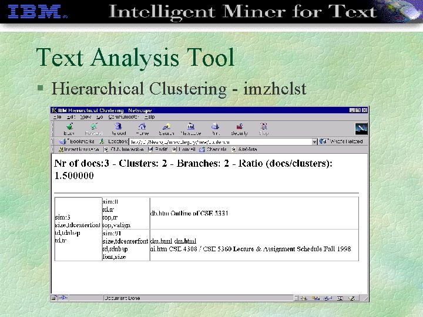Open Address Book from the component bar
Screen dimensions: 423x317
340,298
